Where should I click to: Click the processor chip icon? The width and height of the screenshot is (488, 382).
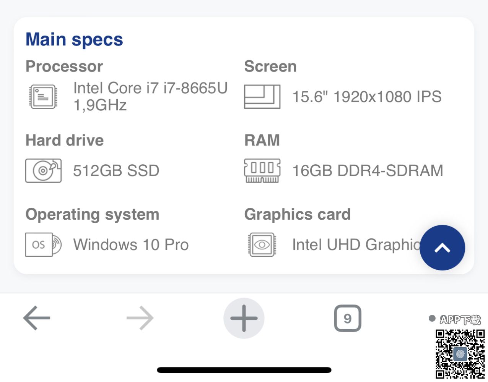[43, 97]
